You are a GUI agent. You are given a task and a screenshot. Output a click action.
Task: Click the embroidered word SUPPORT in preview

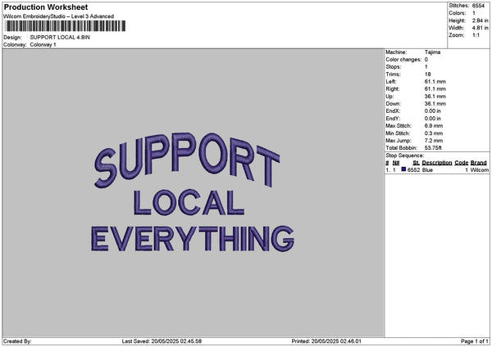[187, 160]
